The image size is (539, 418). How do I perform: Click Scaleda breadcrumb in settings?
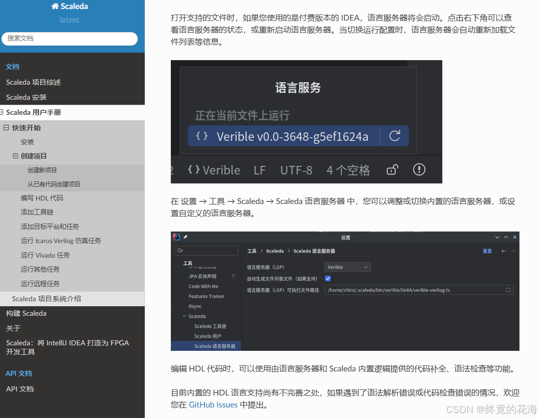coord(275,251)
